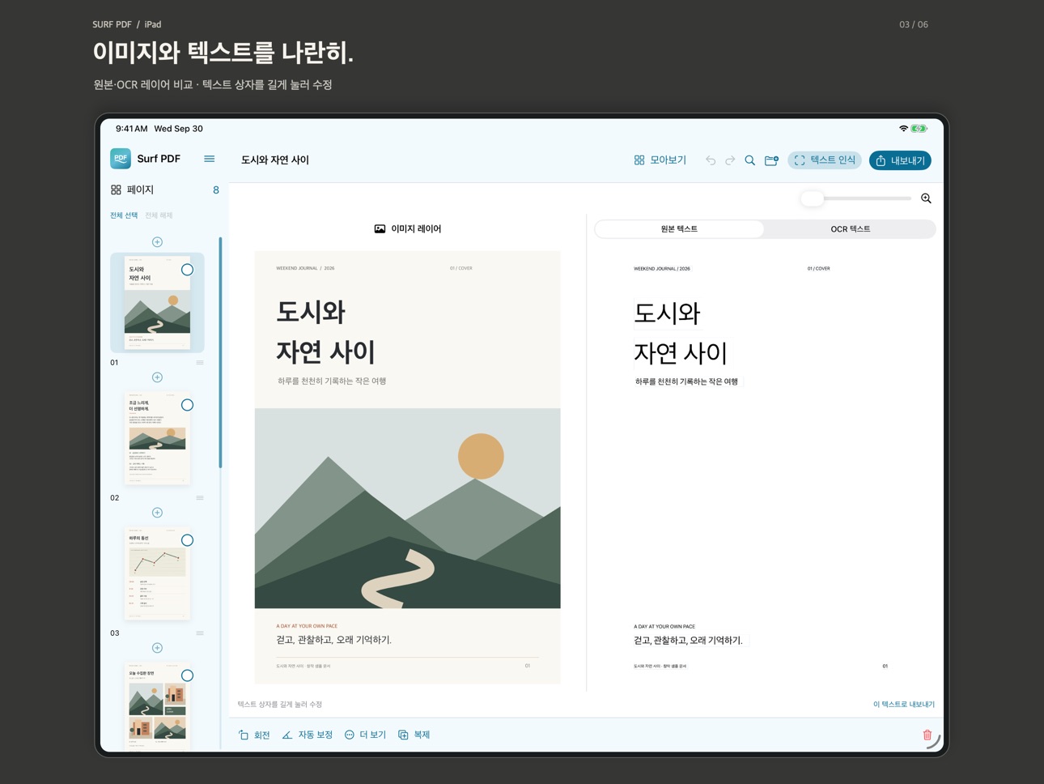This screenshot has height=784, width=1044.
Task: Open the page 03 thumbnail
Action: click(x=158, y=574)
